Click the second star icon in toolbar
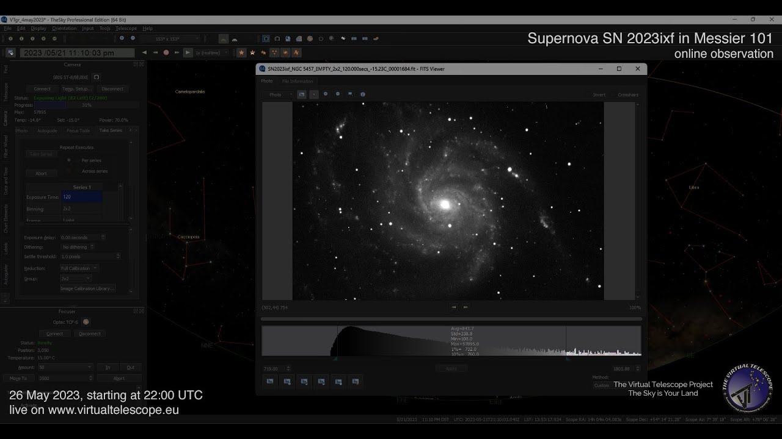This screenshot has width=782, height=439. coord(253,52)
